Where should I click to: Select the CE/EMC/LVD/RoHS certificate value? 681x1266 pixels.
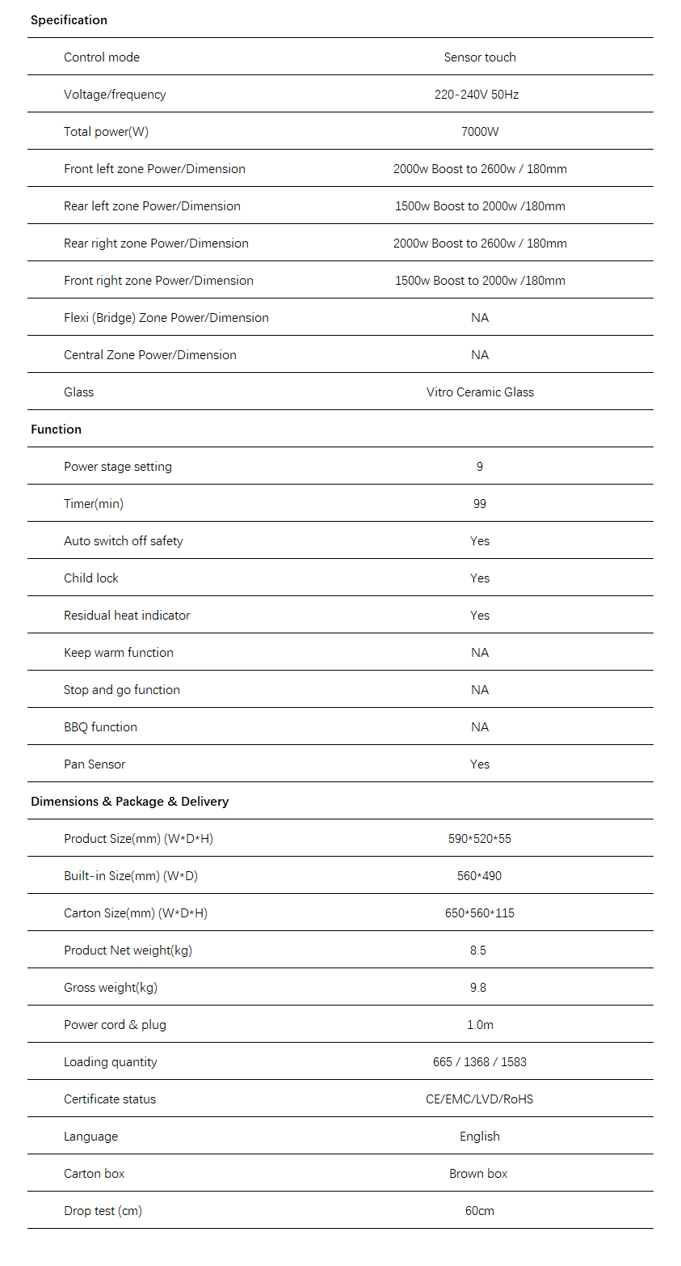[480, 1099]
